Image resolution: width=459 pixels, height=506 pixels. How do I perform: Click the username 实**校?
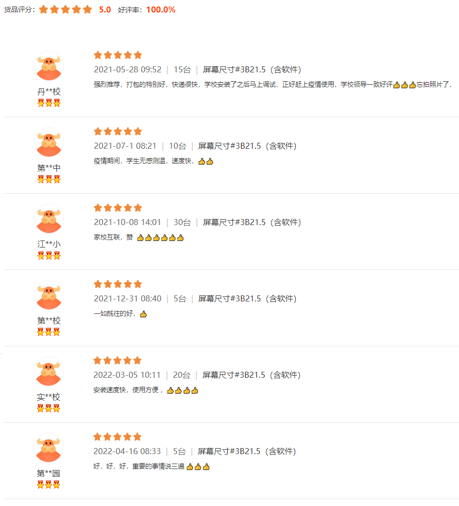tap(48, 397)
